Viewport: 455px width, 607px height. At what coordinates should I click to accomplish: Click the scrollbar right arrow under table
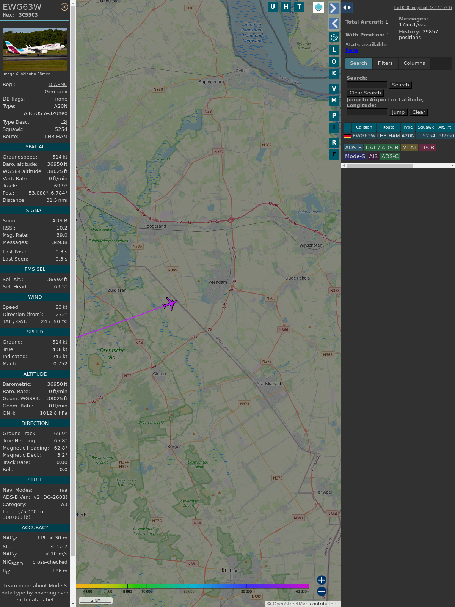452,166
